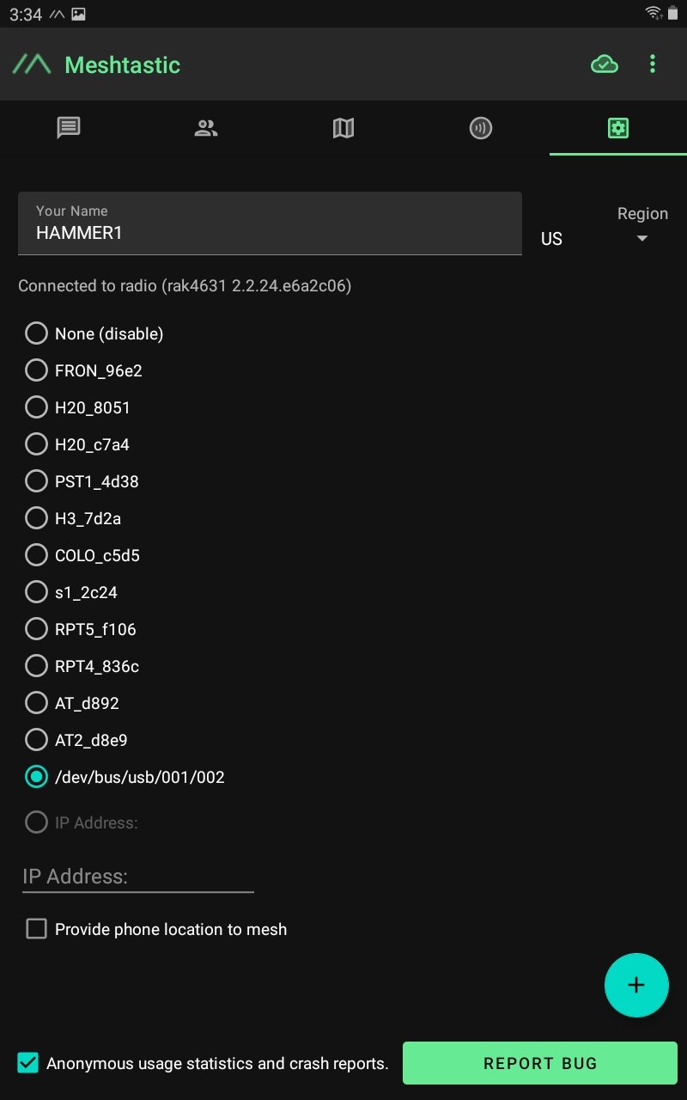687x1100 pixels.
Task: Tap the Meshtastic logo icon
Action: coord(33,64)
